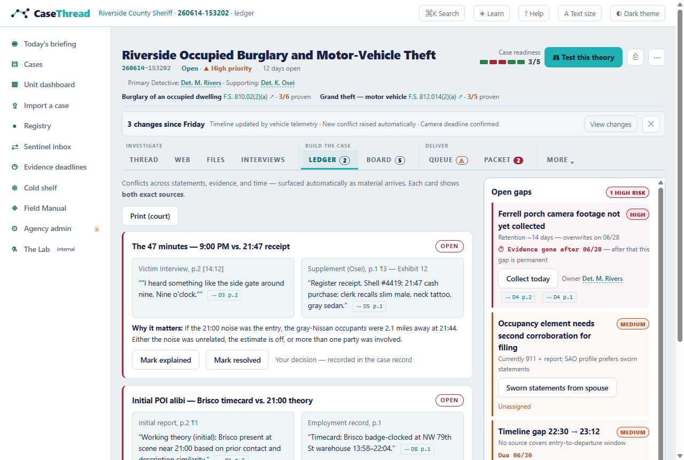Open Field Manual icon

tap(14, 208)
